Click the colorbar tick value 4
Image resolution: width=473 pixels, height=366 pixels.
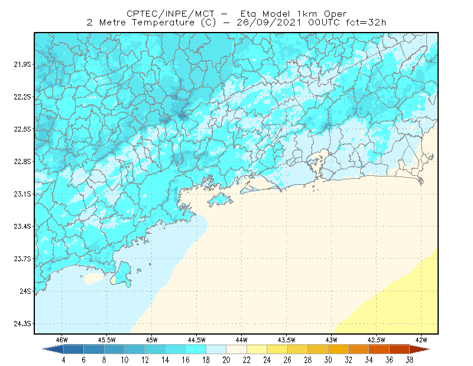click(x=63, y=360)
